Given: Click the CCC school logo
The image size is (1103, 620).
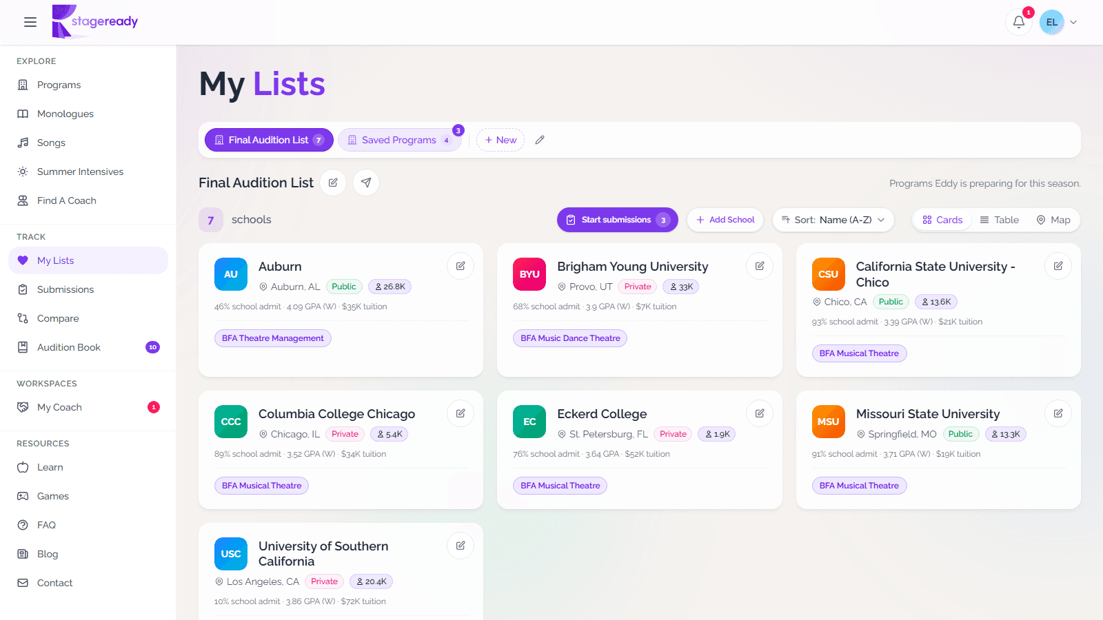Looking at the screenshot, I should tap(231, 422).
